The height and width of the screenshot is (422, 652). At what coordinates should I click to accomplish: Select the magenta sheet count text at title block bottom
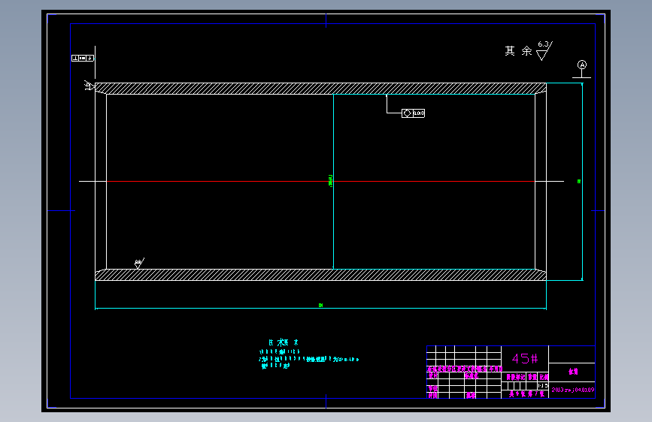526,394
